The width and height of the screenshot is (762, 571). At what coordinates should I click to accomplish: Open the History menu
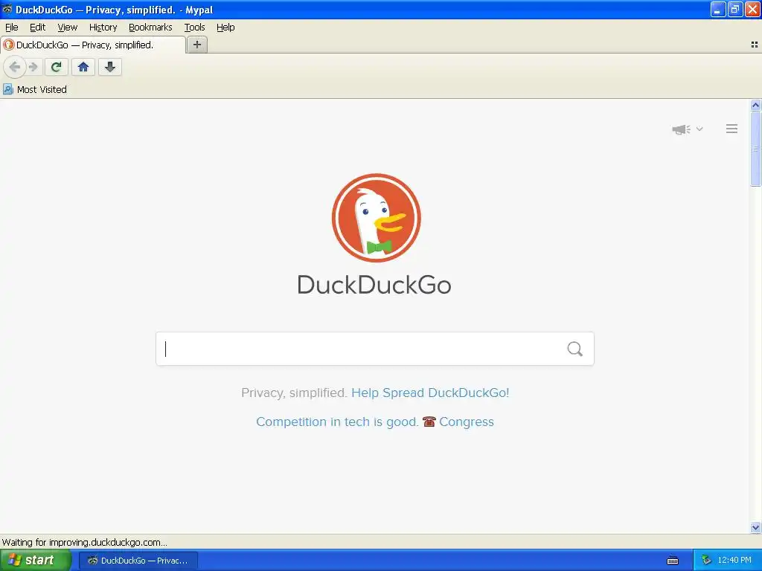(x=103, y=28)
